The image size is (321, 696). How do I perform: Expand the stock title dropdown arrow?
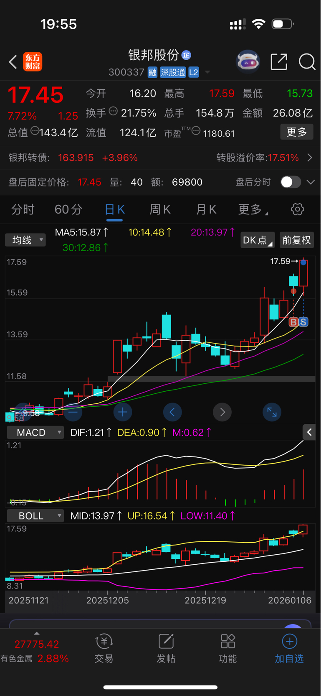(207, 72)
